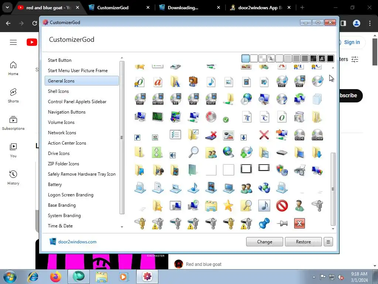Select the blue pushpin icon
Viewport: 378px width, 284px height.
[264, 223]
